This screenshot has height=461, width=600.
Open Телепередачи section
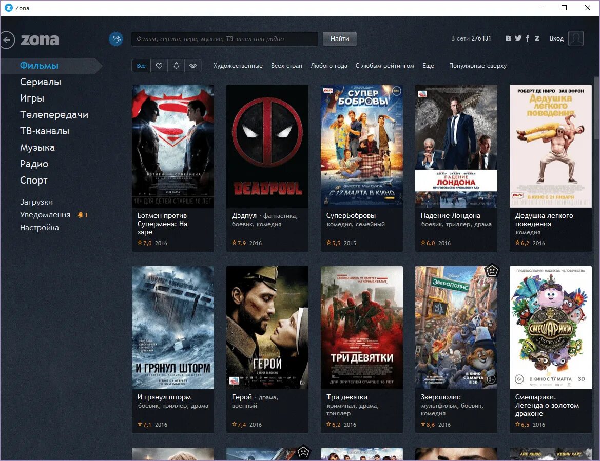pos(54,115)
